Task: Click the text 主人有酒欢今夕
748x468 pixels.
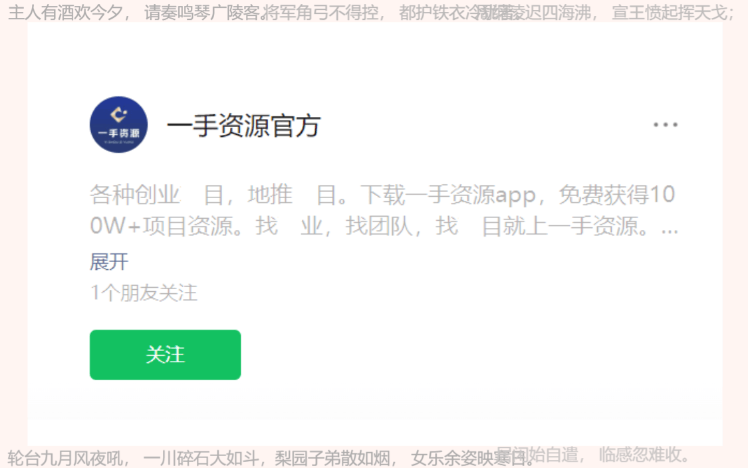Action: [x=65, y=13]
